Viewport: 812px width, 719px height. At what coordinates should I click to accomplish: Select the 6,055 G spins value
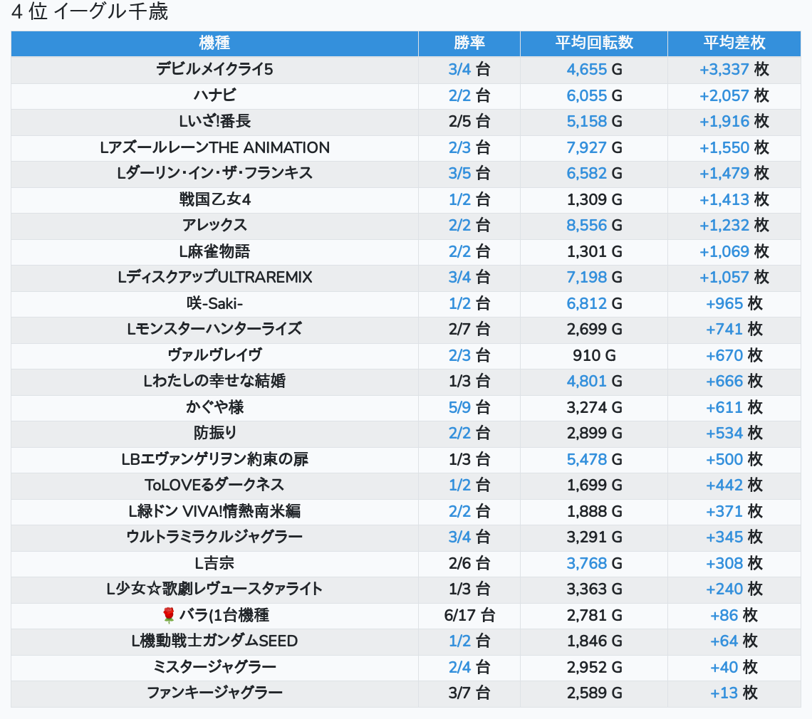[594, 95]
